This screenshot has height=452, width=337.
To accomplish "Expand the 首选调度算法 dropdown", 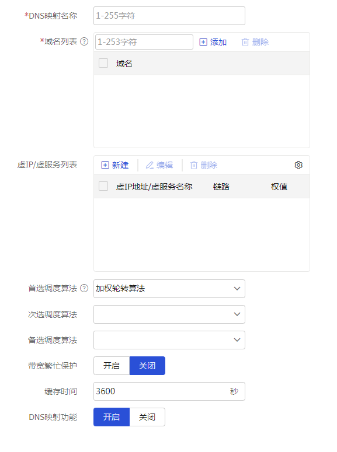I will [x=169, y=289].
